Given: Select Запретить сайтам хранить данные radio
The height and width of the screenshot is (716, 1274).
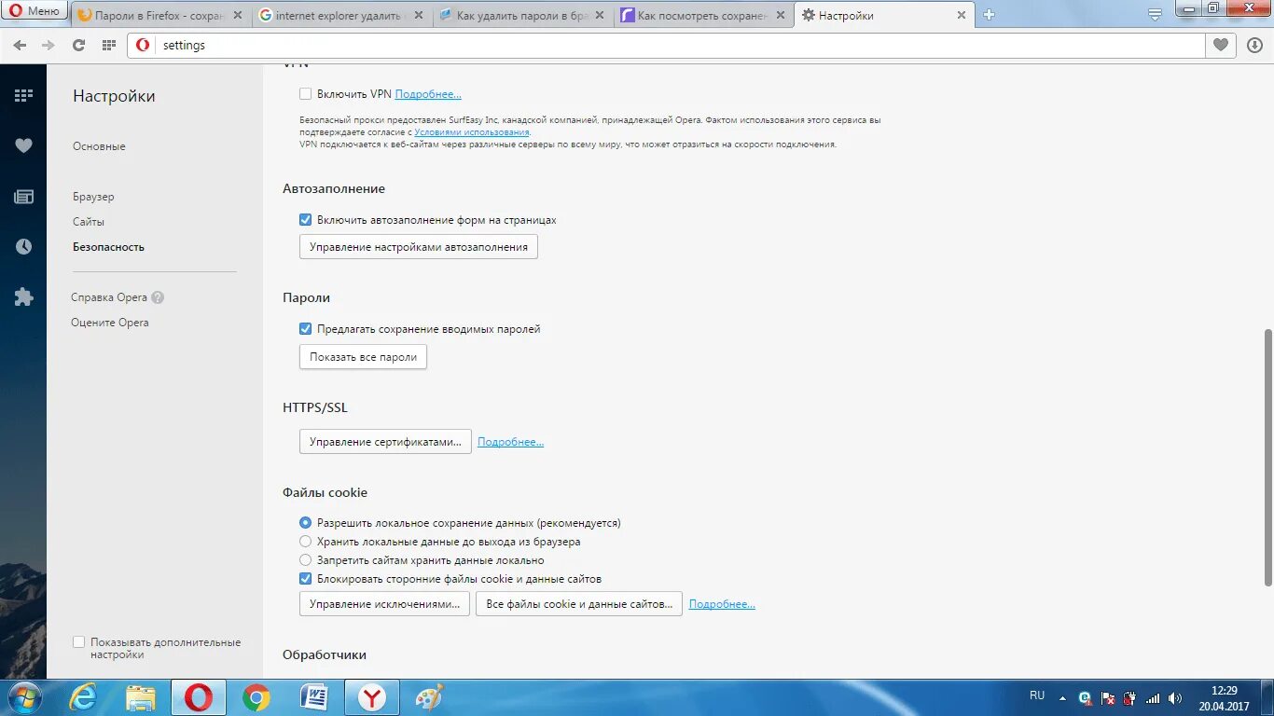Looking at the screenshot, I should tap(305, 560).
